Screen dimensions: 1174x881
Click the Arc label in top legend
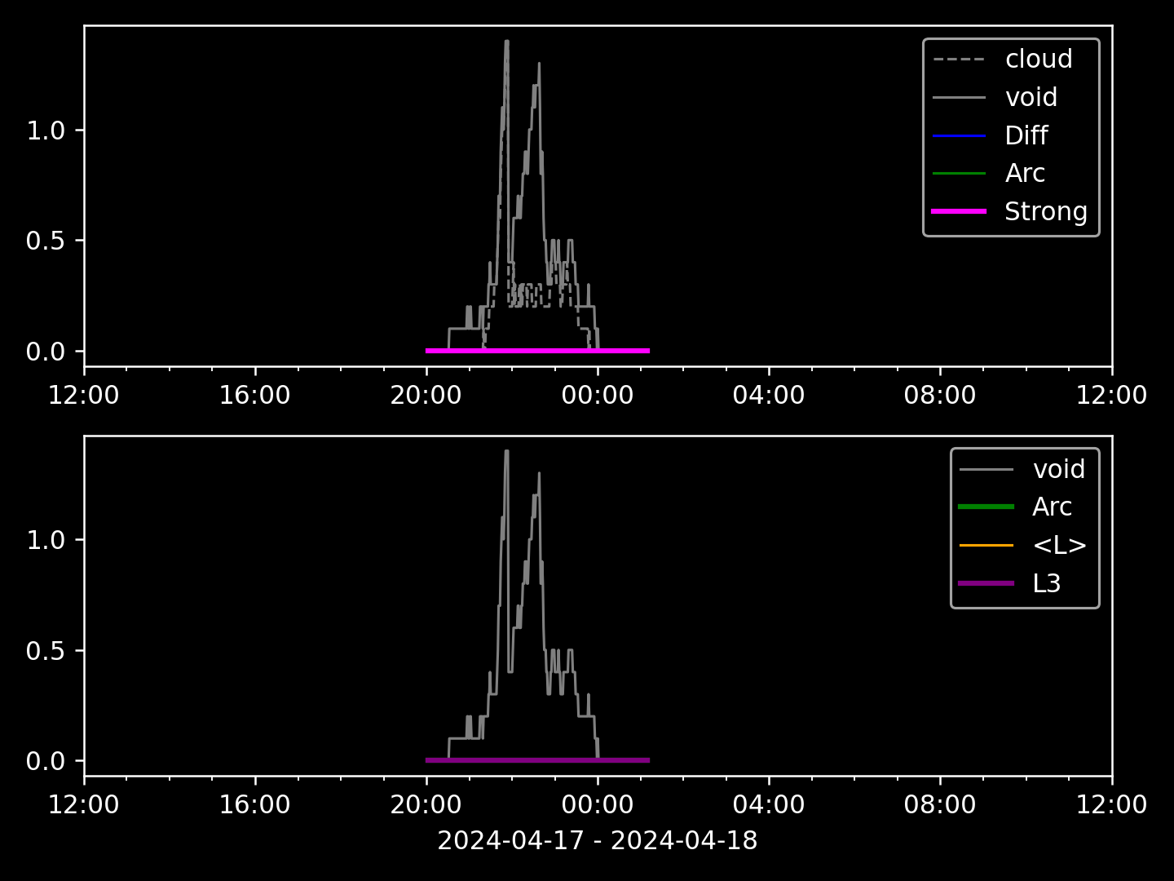point(1024,174)
